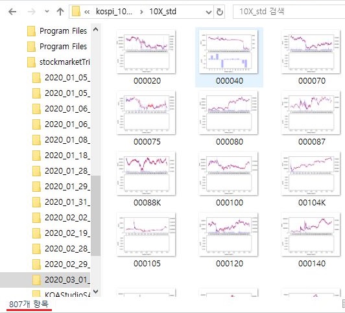The height and width of the screenshot is (313, 345).
Task: Select the second 2020_01_05_ folder in tree
Action: click(x=61, y=93)
